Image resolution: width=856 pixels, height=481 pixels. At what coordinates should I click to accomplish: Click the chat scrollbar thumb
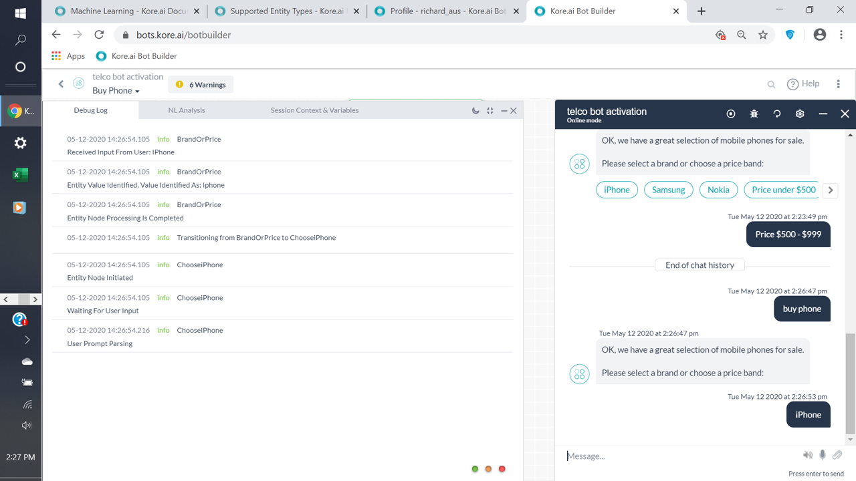[x=850, y=383]
